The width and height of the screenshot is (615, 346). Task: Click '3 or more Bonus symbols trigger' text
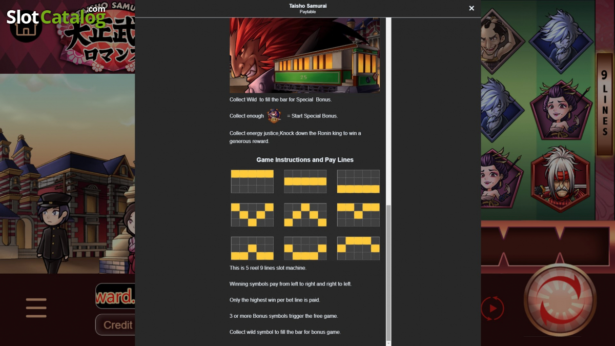284,316
